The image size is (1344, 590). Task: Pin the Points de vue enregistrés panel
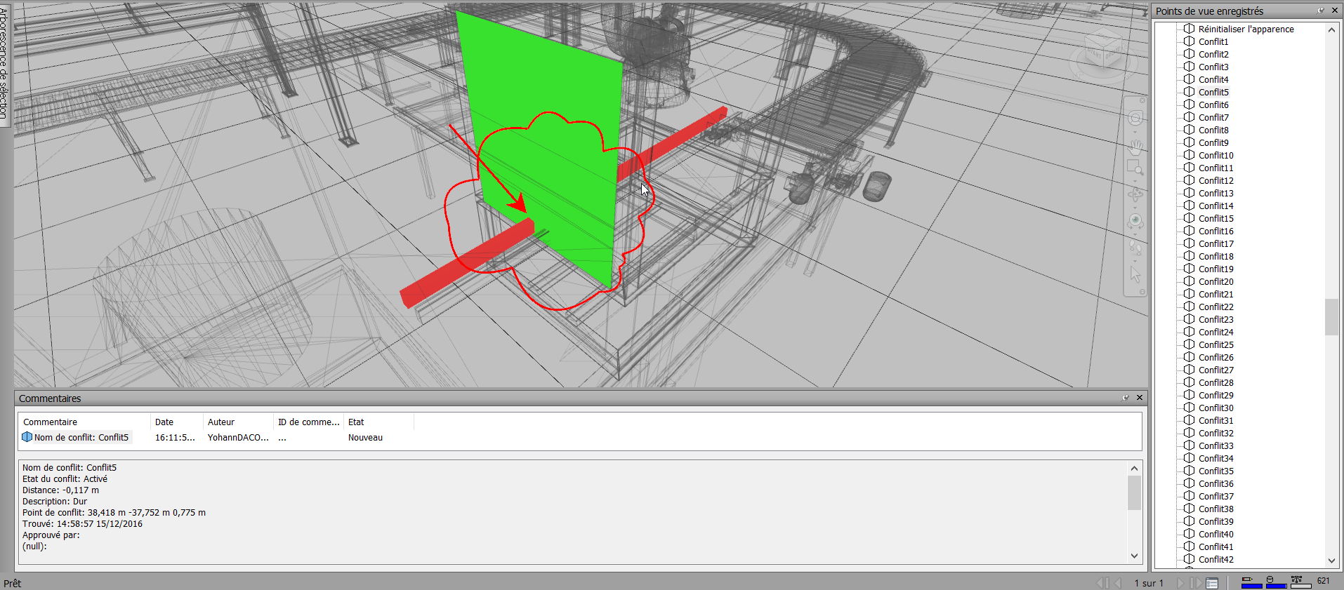[1321, 11]
